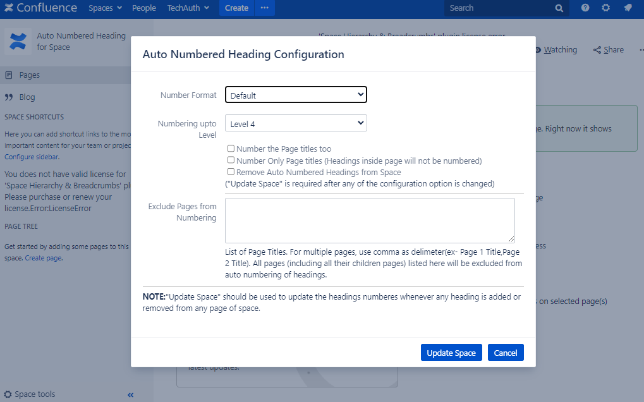
Task: Open Auto Numbered Heading for Space title
Action: pos(82,42)
